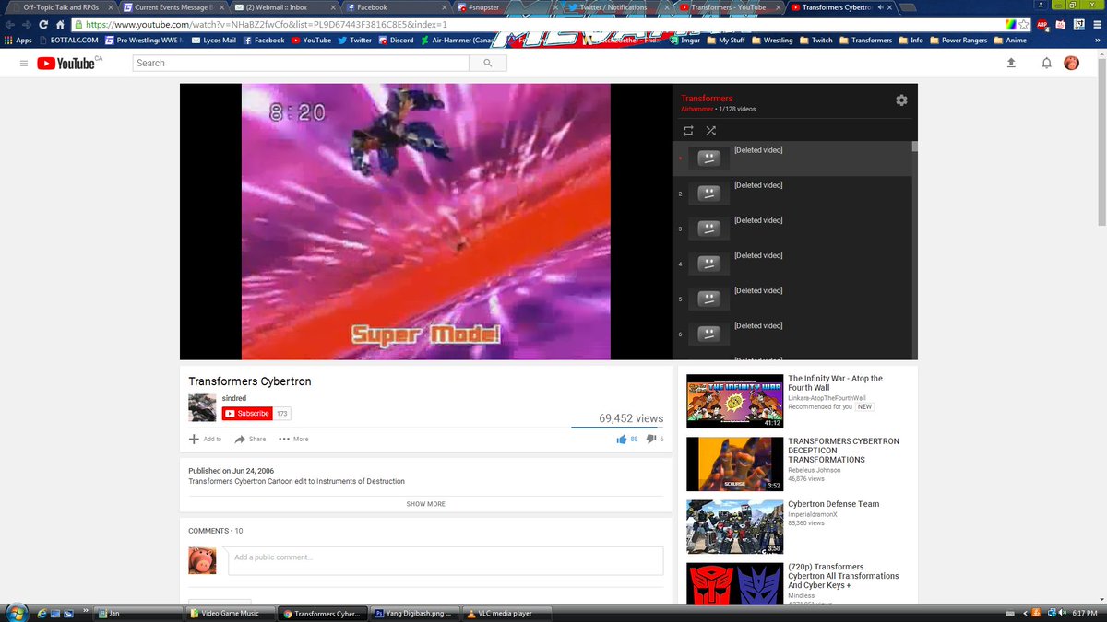Show more bookmarks overflow chevron
The width and height of the screenshot is (1107, 622).
click(x=1098, y=41)
